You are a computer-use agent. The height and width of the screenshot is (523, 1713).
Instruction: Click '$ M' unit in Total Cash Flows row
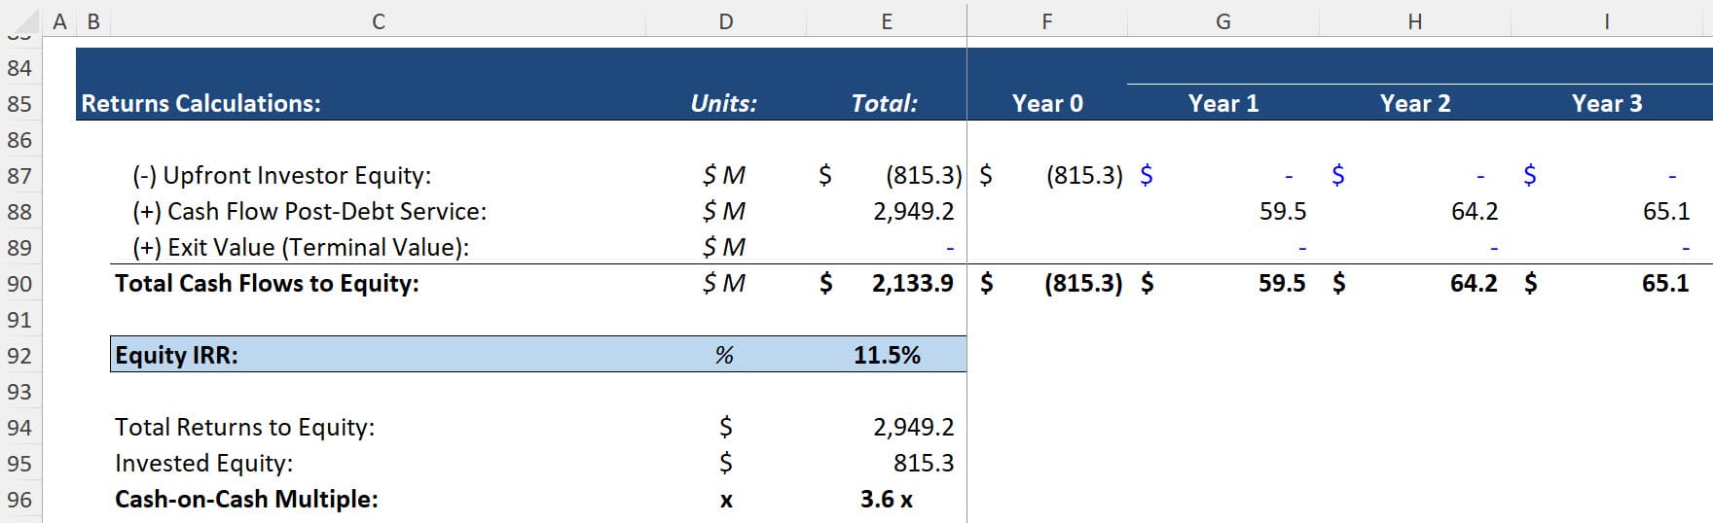724,284
